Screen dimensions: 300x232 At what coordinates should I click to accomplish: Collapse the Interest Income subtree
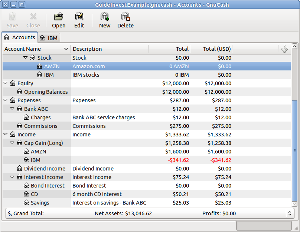tap(12, 177)
